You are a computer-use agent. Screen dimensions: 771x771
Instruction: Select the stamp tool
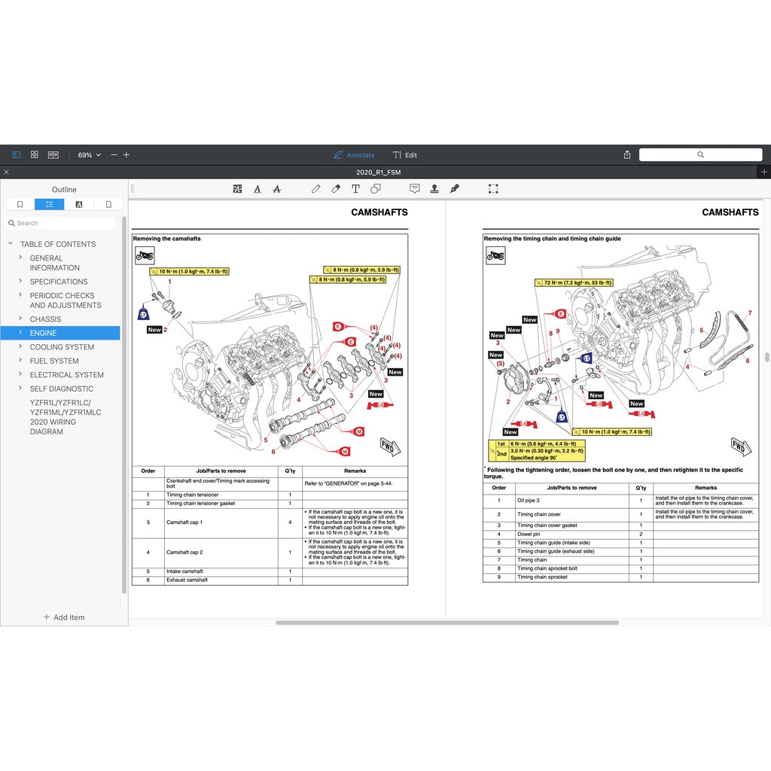coord(434,189)
